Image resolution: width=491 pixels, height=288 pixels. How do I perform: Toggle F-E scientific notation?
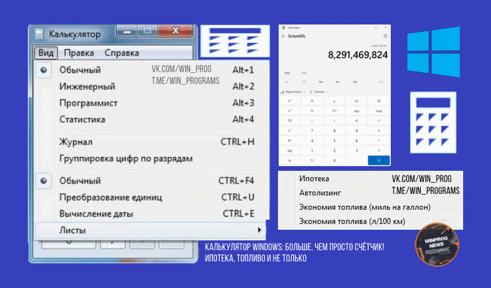tap(304, 73)
